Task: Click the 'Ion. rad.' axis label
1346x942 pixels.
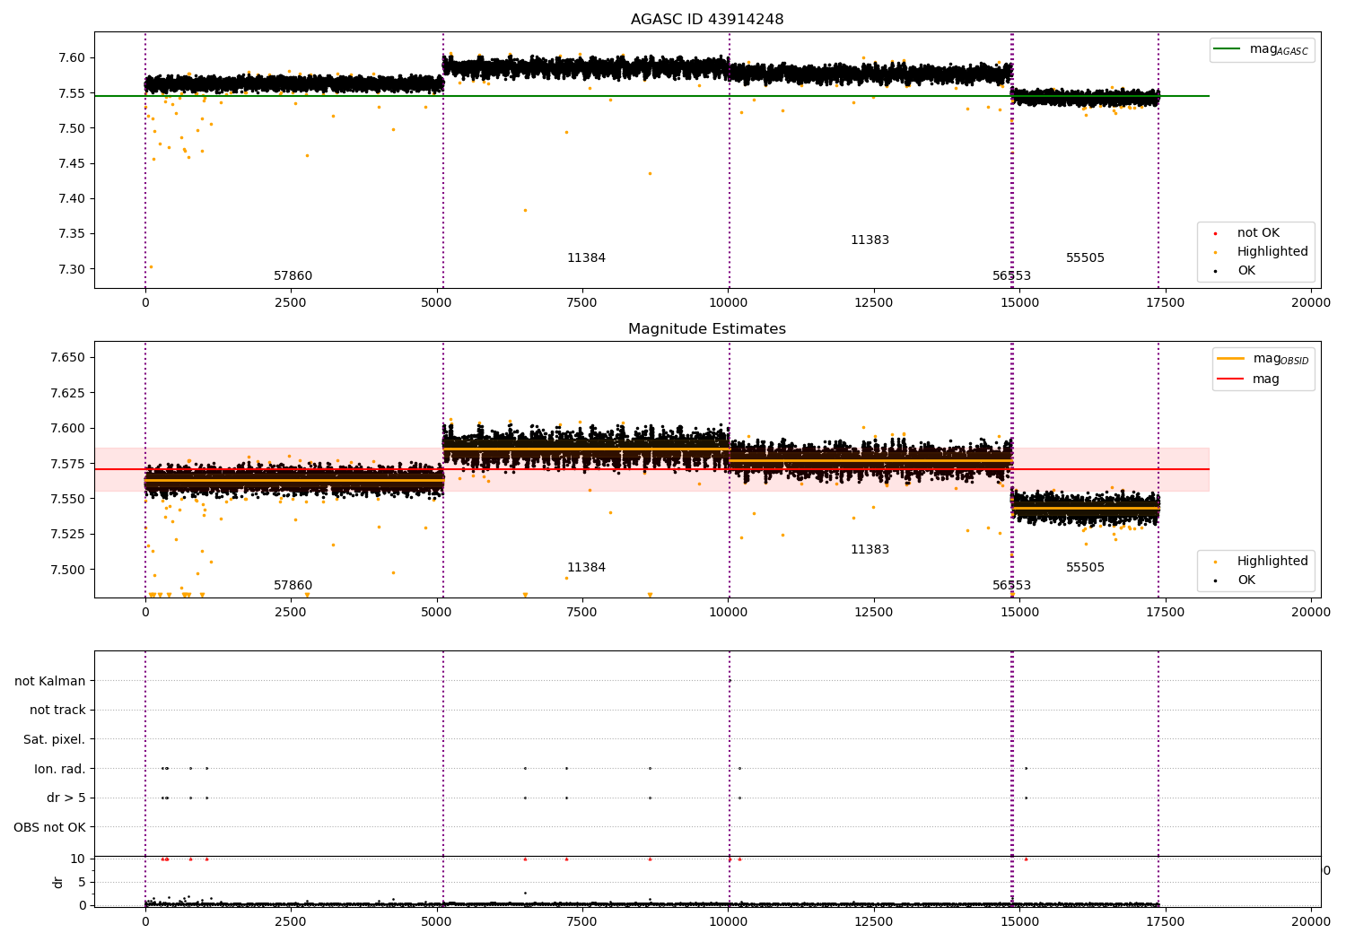Action: click(x=60, y=769)
